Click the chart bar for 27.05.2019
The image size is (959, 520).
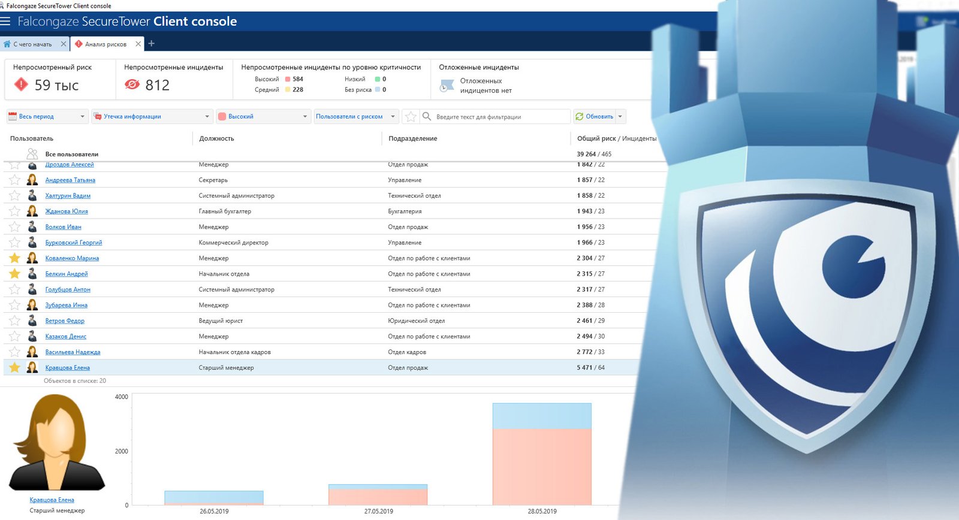coord(378,495)
